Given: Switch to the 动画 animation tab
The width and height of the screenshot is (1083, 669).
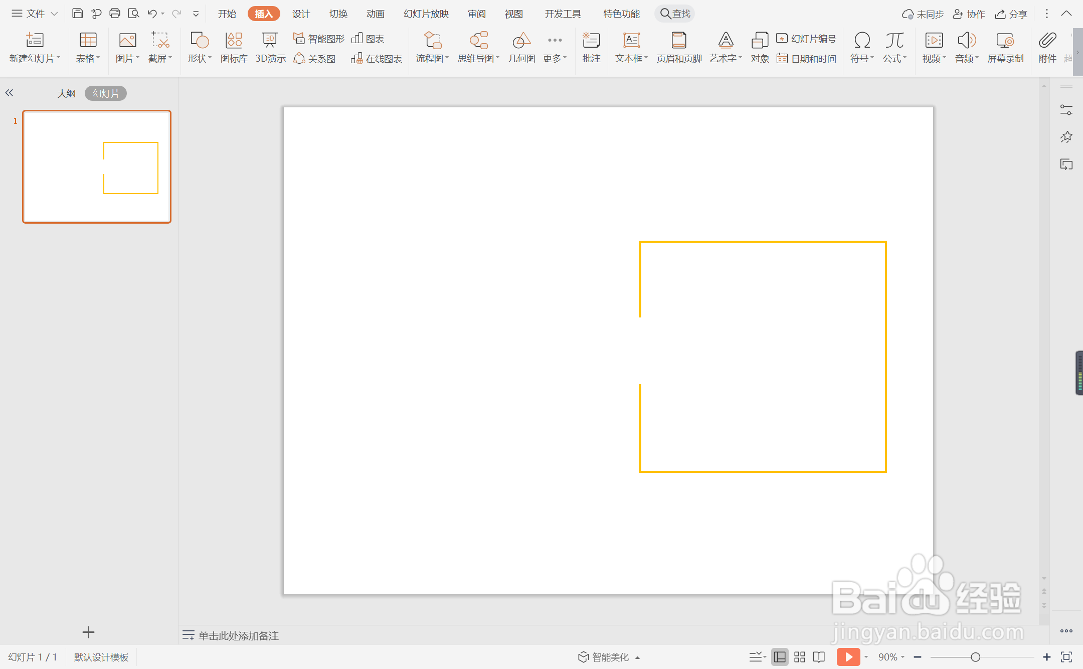Looking at the screenshot, I should [375, 14].
